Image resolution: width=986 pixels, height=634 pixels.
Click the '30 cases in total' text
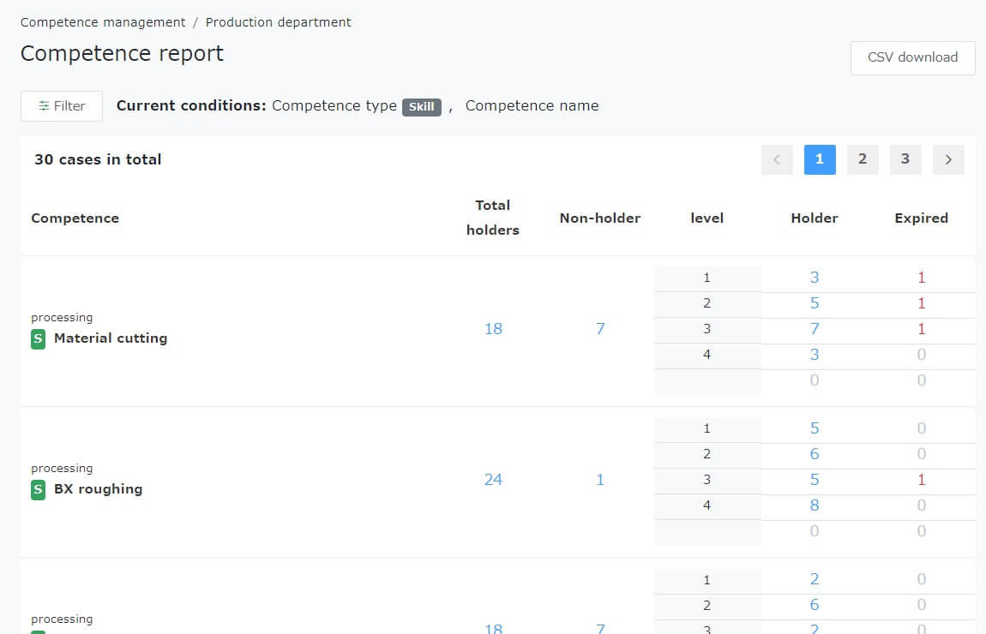tap(98, 159)
